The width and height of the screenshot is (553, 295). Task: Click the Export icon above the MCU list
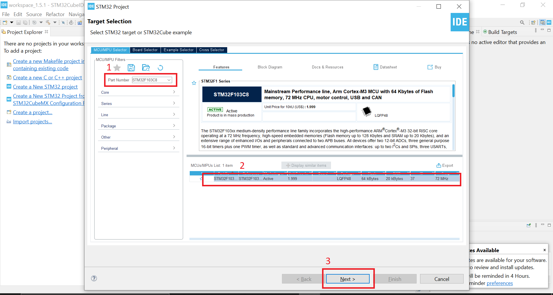(439, 165)
